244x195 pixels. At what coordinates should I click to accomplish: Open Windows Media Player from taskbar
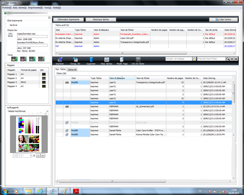(16, 191)
